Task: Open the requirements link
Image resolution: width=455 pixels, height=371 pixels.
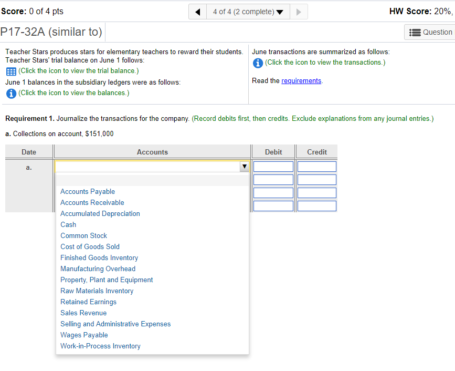Action: [x=301, y=81]
